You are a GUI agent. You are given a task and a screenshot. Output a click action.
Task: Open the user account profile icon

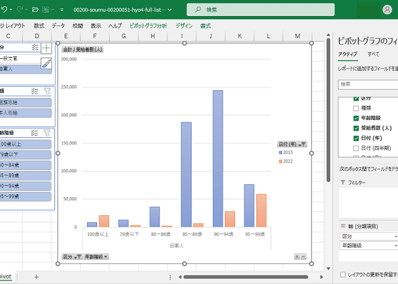pos(387,9)
